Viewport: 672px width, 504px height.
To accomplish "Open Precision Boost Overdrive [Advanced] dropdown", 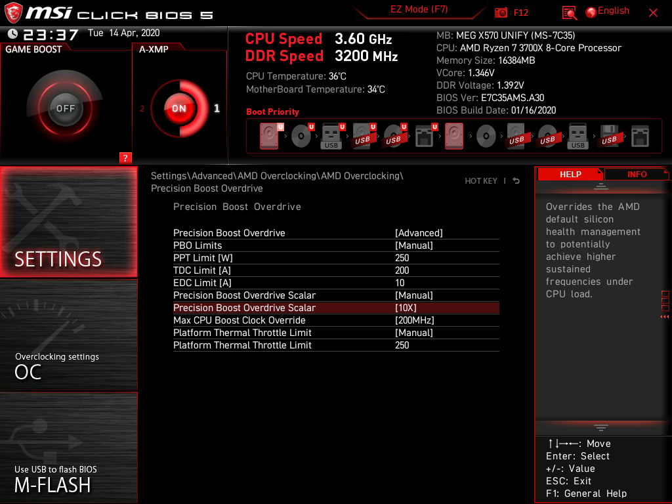I will tap(419, 233).
